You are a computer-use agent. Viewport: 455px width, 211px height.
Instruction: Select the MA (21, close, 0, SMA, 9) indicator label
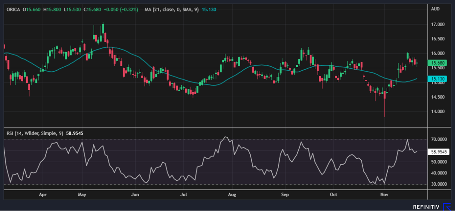tap(172, 10)
